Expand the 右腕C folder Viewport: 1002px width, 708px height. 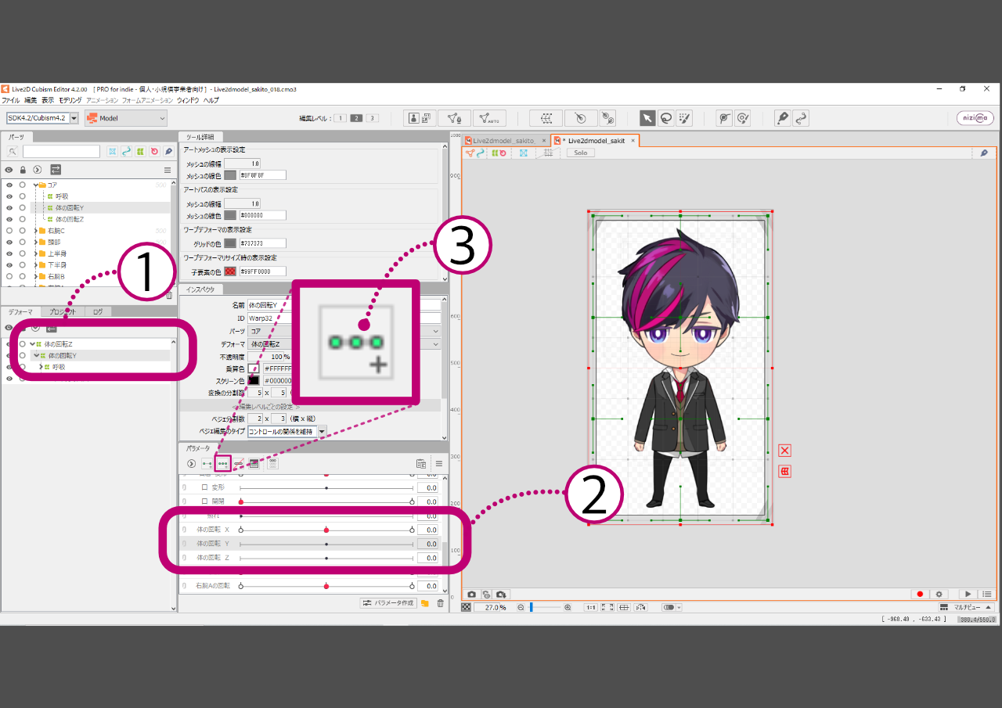[x=36, y=231]
